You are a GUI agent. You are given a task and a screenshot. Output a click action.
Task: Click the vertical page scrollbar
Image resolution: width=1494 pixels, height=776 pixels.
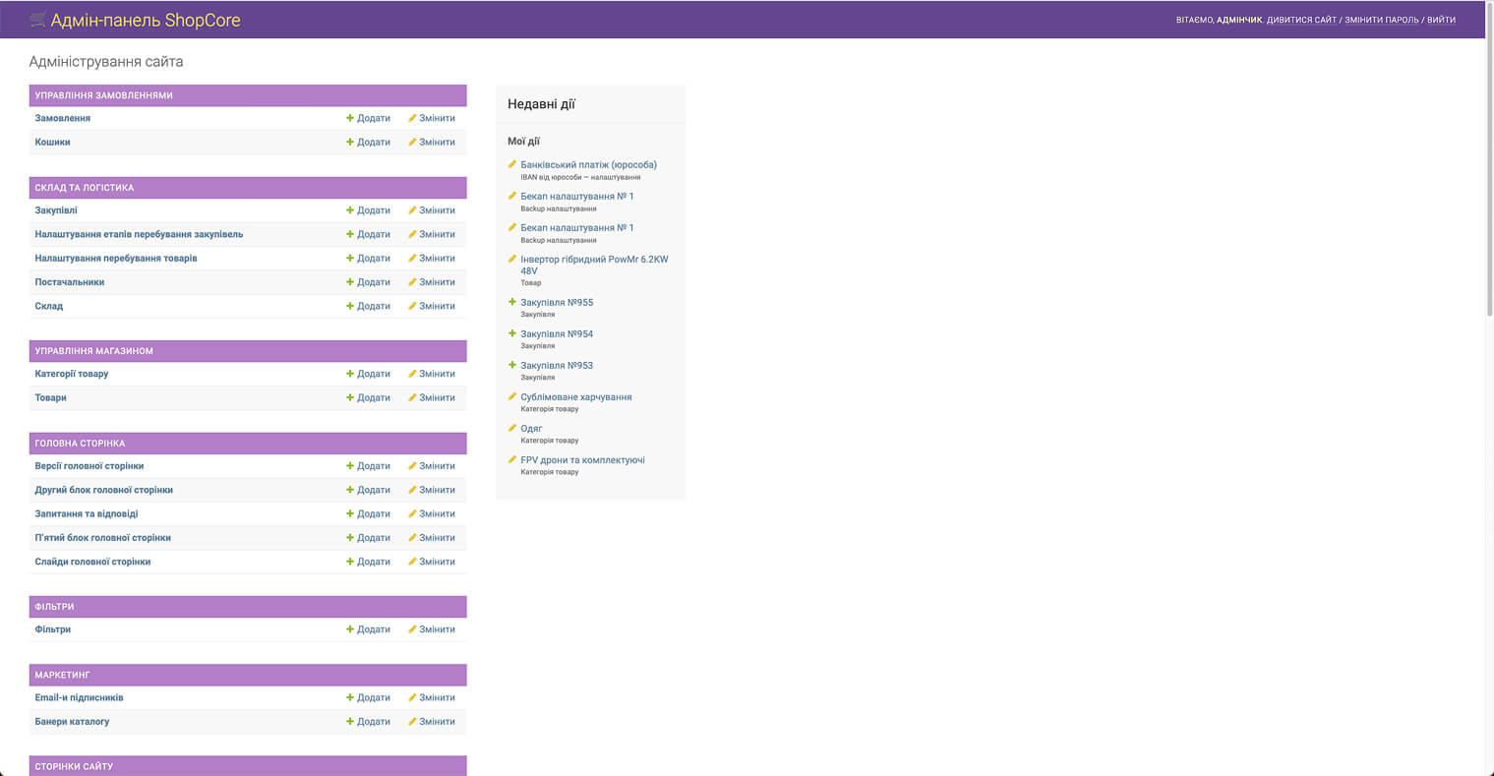pos(1488,177)
